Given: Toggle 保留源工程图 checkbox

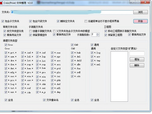Looking at the screenshot, I should tap(106, 35).
